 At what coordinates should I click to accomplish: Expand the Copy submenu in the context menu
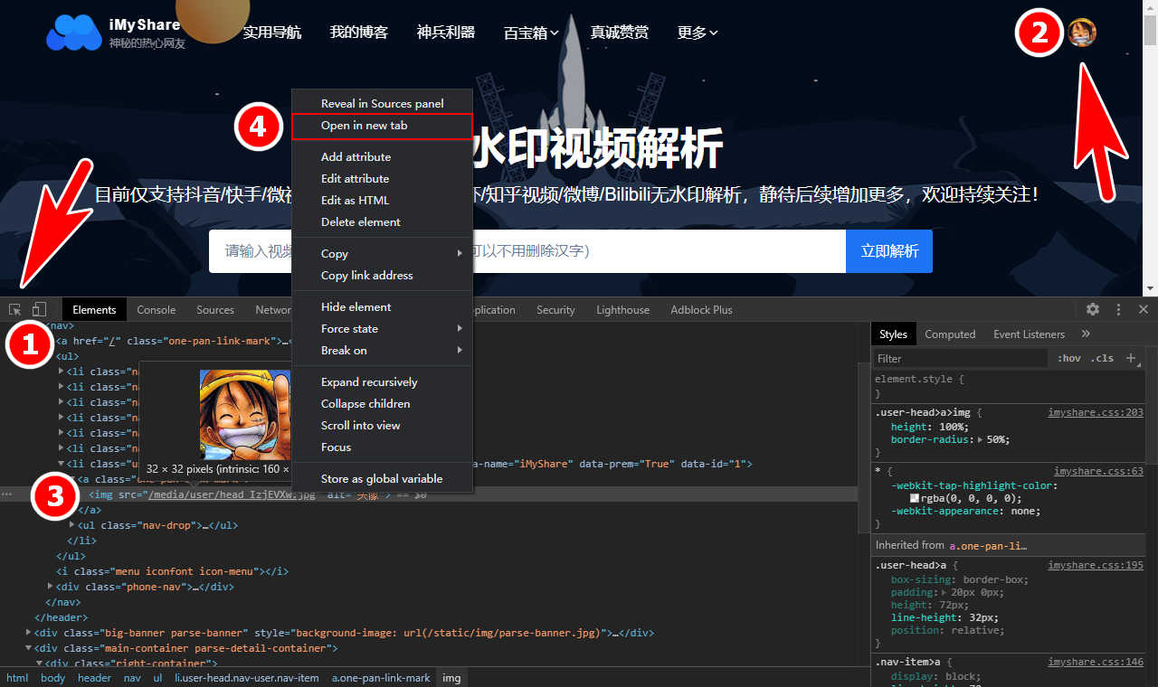click(334, 253)
